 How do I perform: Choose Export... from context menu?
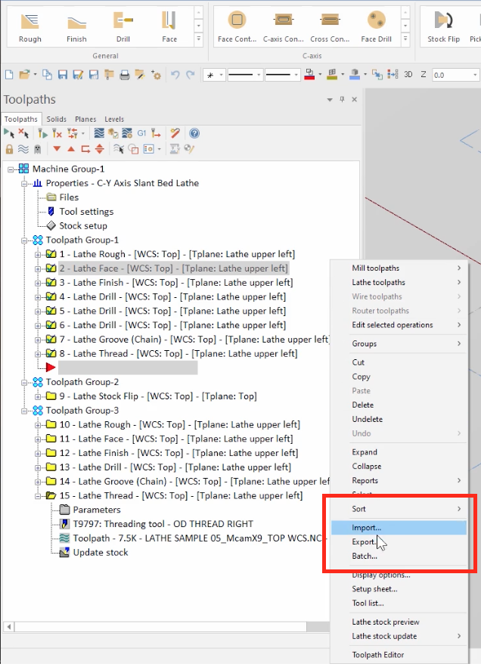pos(399,541)
